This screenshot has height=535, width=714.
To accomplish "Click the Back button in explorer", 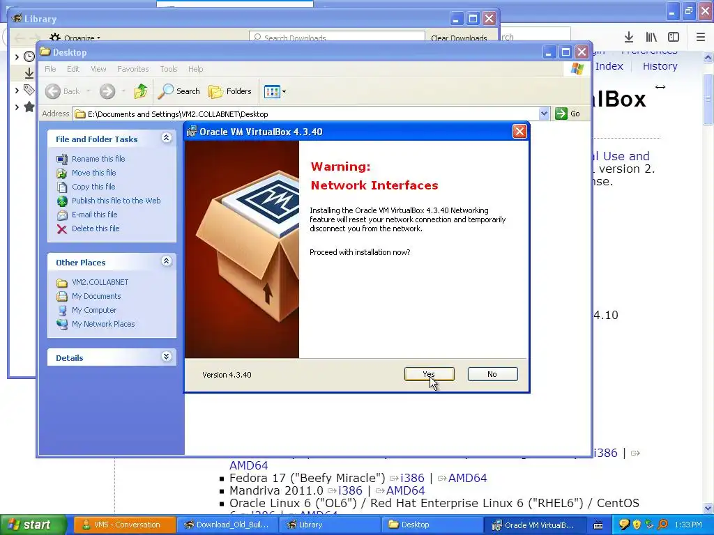I will (62, 91).
